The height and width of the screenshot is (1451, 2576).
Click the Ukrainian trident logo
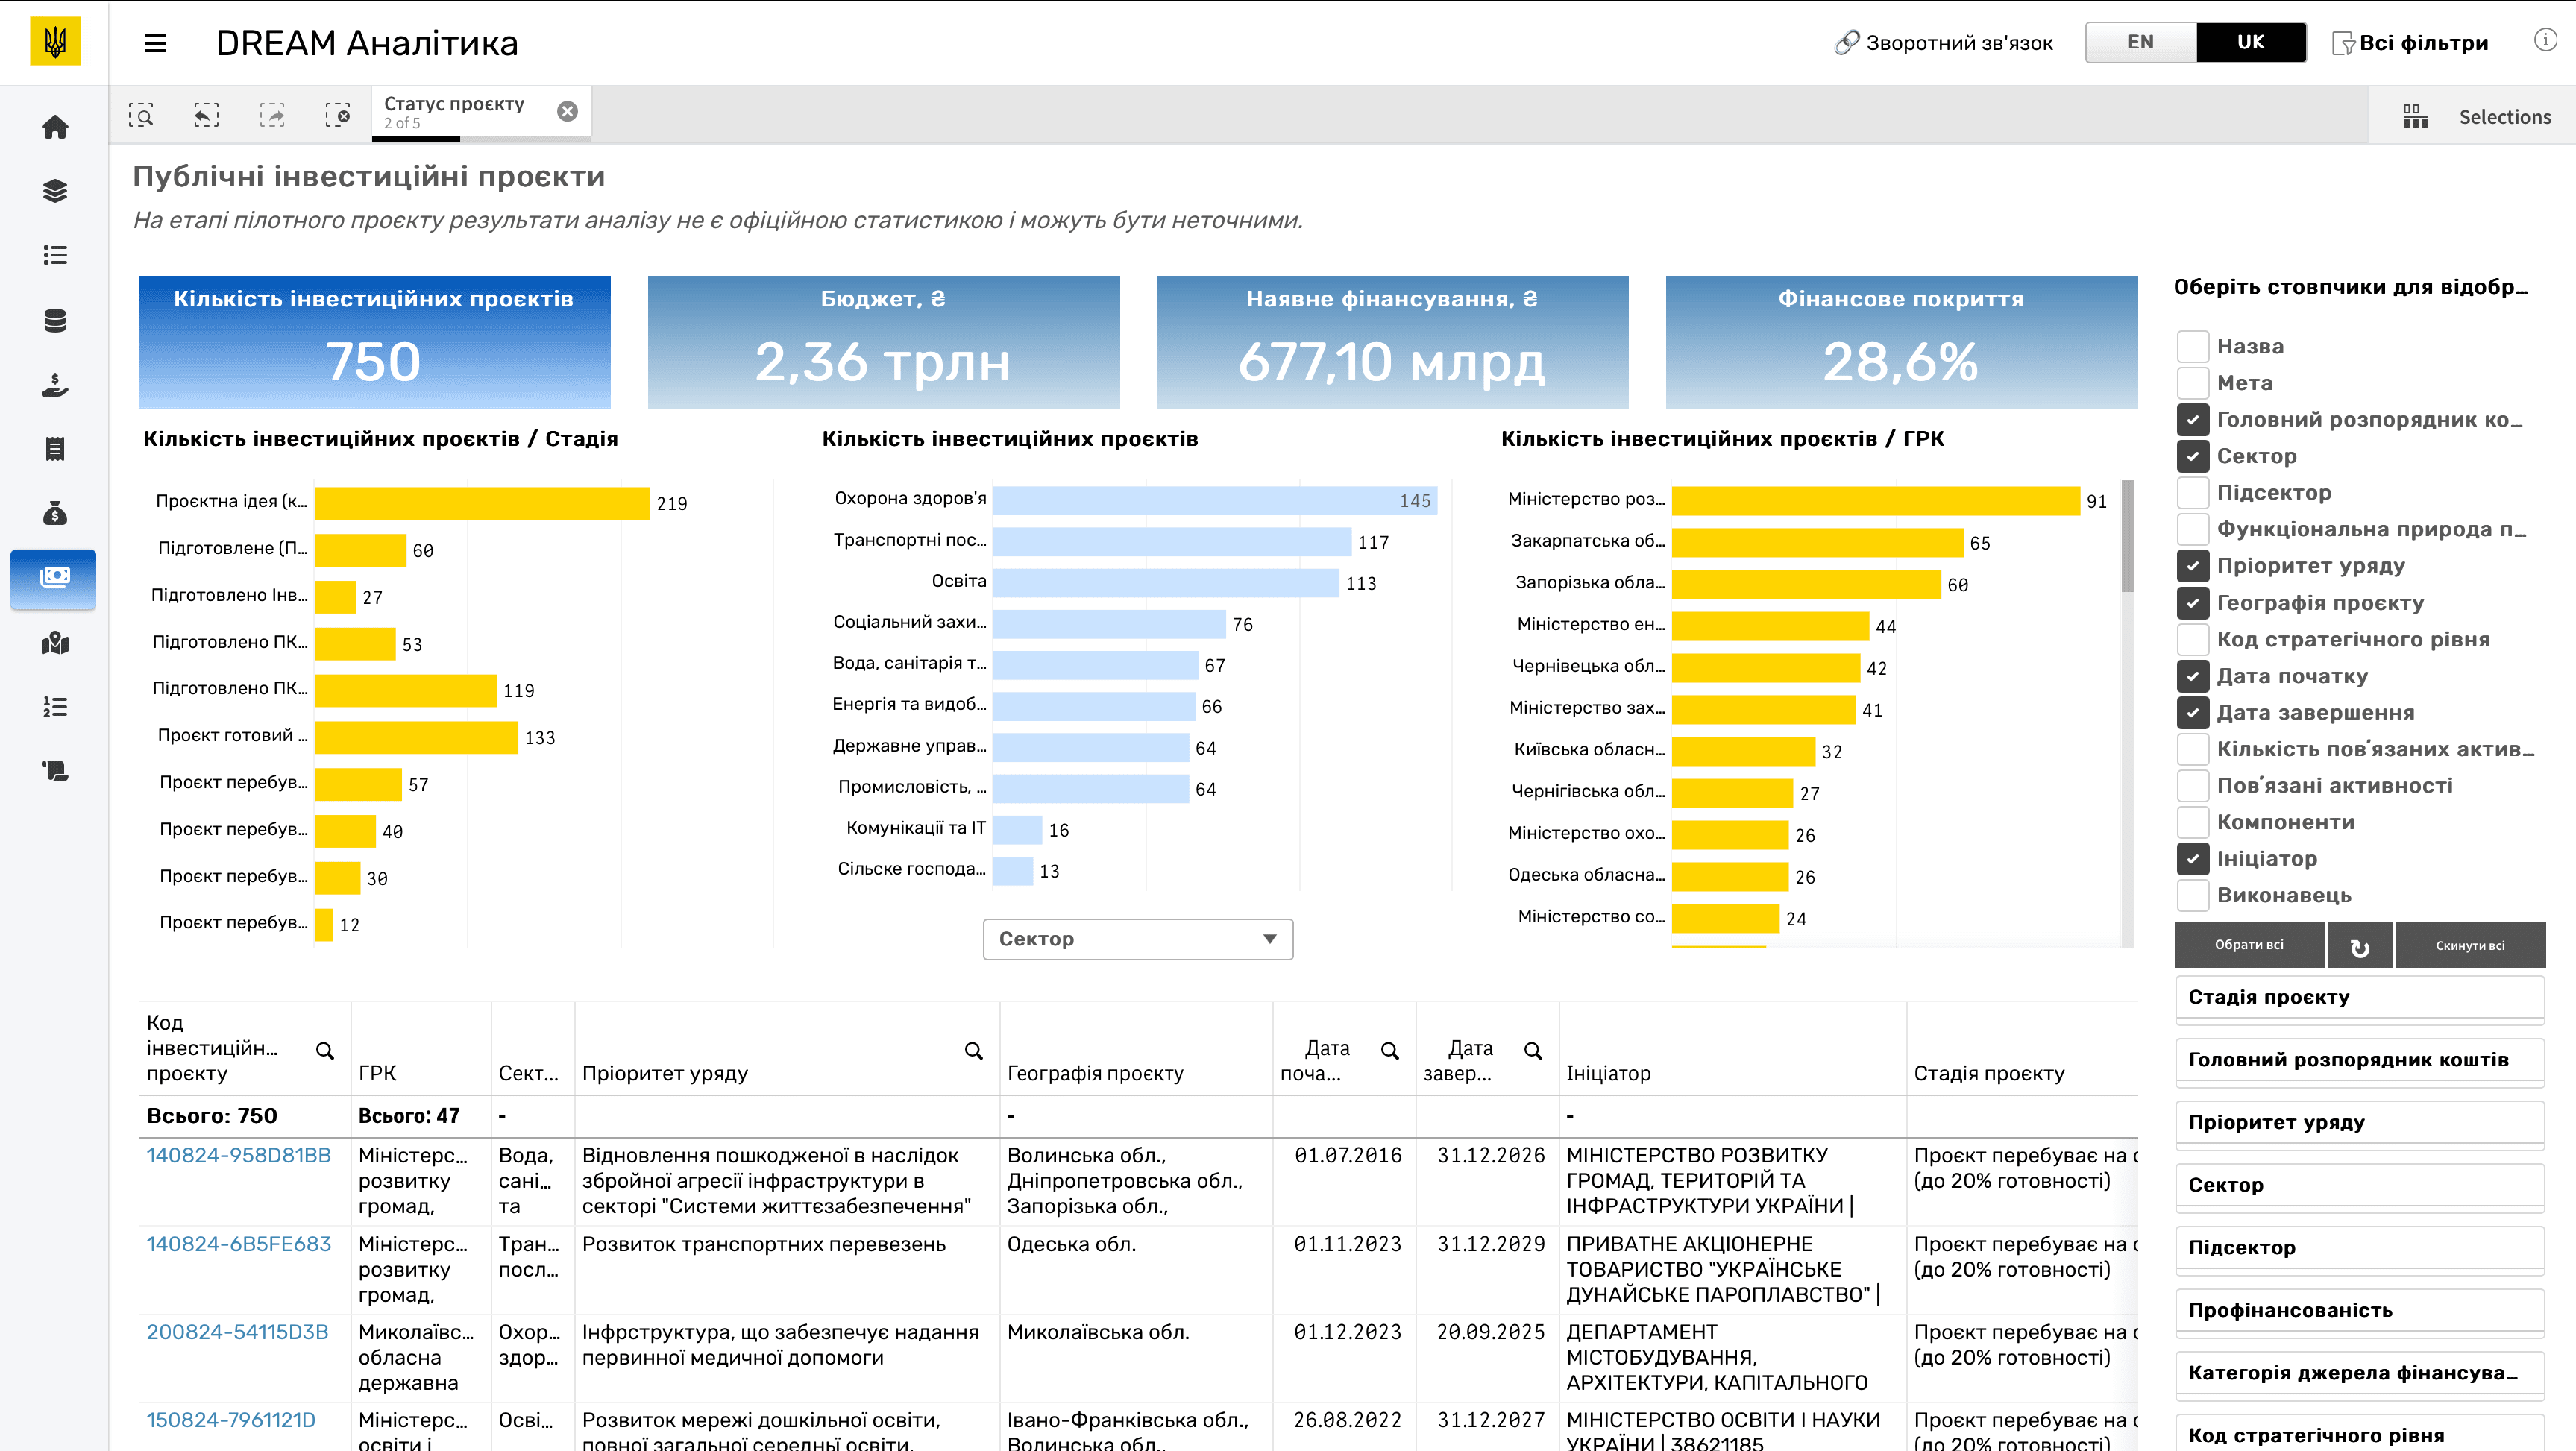(55, 42)
